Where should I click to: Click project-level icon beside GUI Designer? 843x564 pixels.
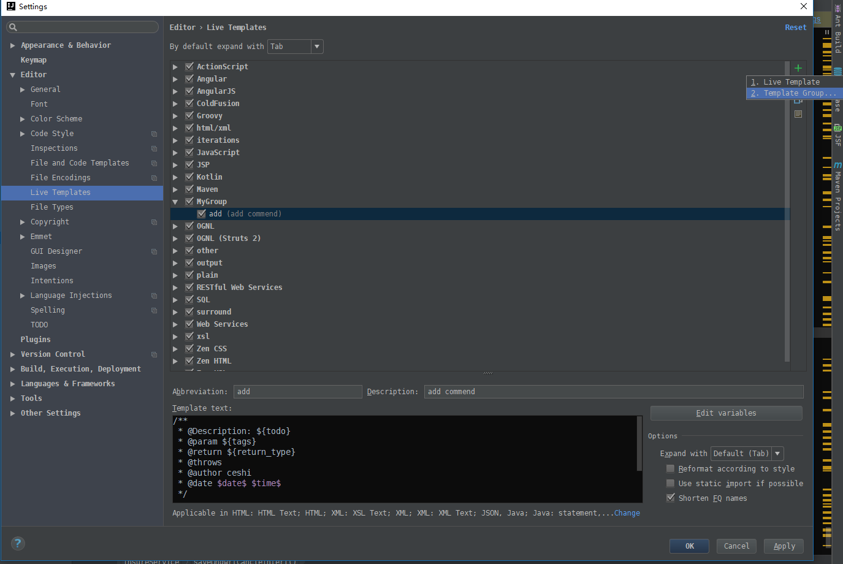coord(154,251)
